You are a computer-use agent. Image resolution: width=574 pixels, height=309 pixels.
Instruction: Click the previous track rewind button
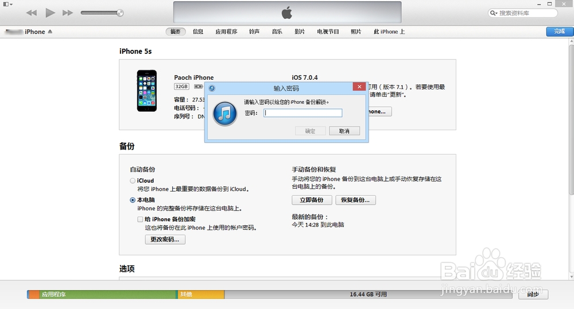32,13
